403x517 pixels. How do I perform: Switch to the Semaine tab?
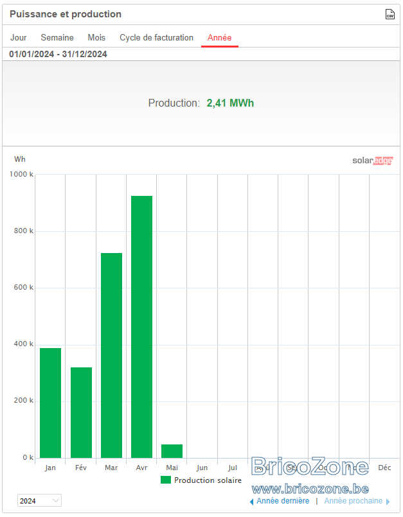coord(57,38)
